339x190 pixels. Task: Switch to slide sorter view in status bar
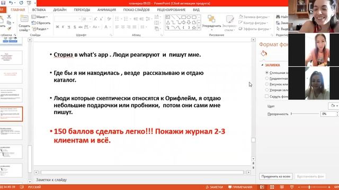point(272,187)
